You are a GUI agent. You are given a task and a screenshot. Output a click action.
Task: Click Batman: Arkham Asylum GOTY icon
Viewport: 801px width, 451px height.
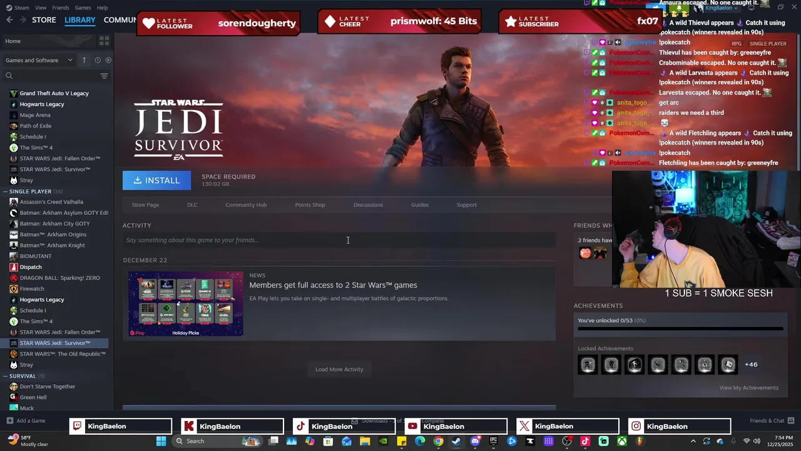point(14,213)
